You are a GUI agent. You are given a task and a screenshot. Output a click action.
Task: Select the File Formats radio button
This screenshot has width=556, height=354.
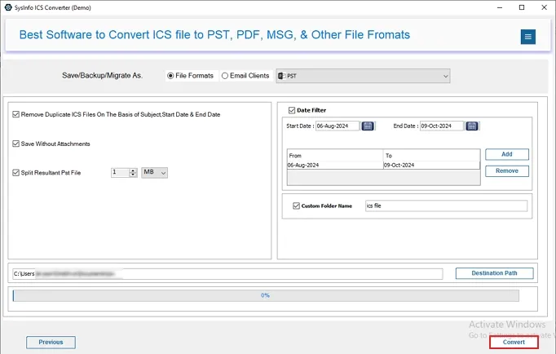point(170,76)
